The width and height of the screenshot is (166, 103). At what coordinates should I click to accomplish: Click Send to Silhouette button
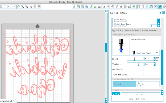[x=137, y=99]
